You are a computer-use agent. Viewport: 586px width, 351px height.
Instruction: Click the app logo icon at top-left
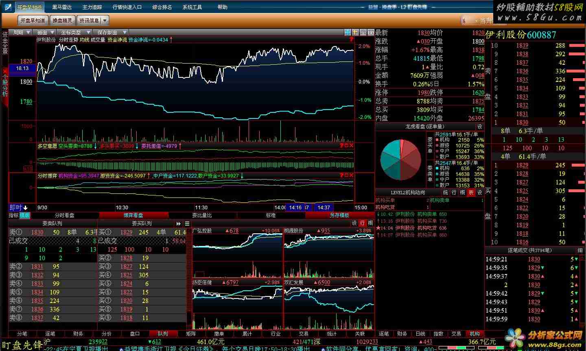click(8, 7)
